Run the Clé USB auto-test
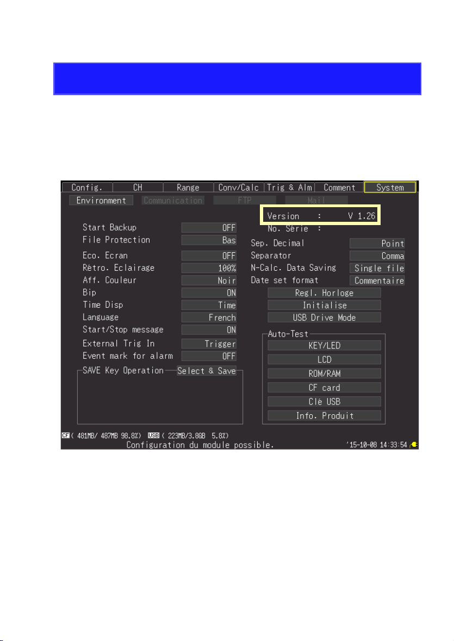The image size is (454, 641). [325, 401]
